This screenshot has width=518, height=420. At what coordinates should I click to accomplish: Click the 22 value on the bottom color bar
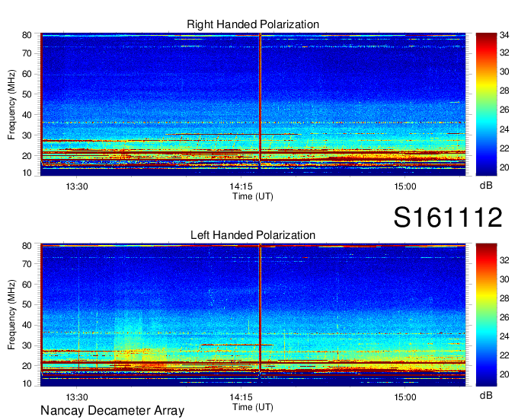click(504, 355)
